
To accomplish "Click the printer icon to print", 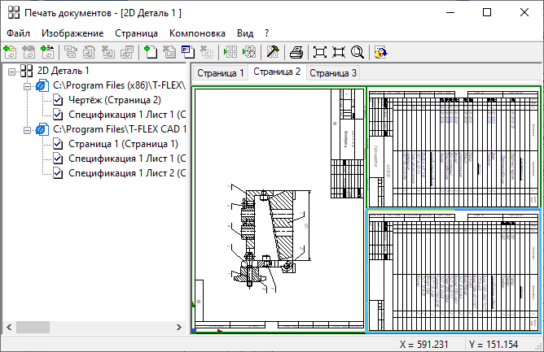I will tap(296, 52).
